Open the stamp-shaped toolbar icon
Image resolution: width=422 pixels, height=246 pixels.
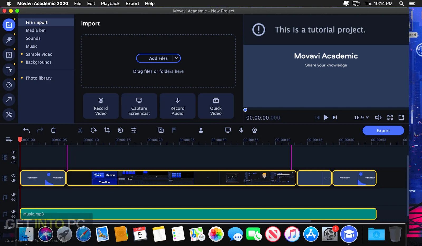(x=201, y=130)
